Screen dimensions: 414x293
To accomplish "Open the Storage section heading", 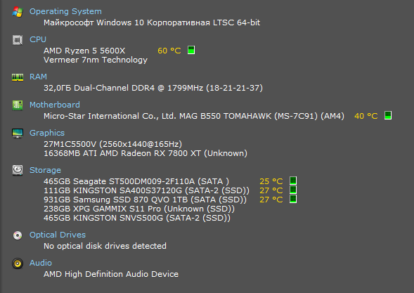I will pyautogui.click(x=45, y=170).
